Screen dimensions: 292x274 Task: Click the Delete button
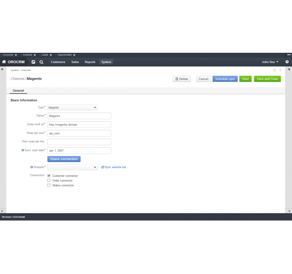click(x=182, y=79)
